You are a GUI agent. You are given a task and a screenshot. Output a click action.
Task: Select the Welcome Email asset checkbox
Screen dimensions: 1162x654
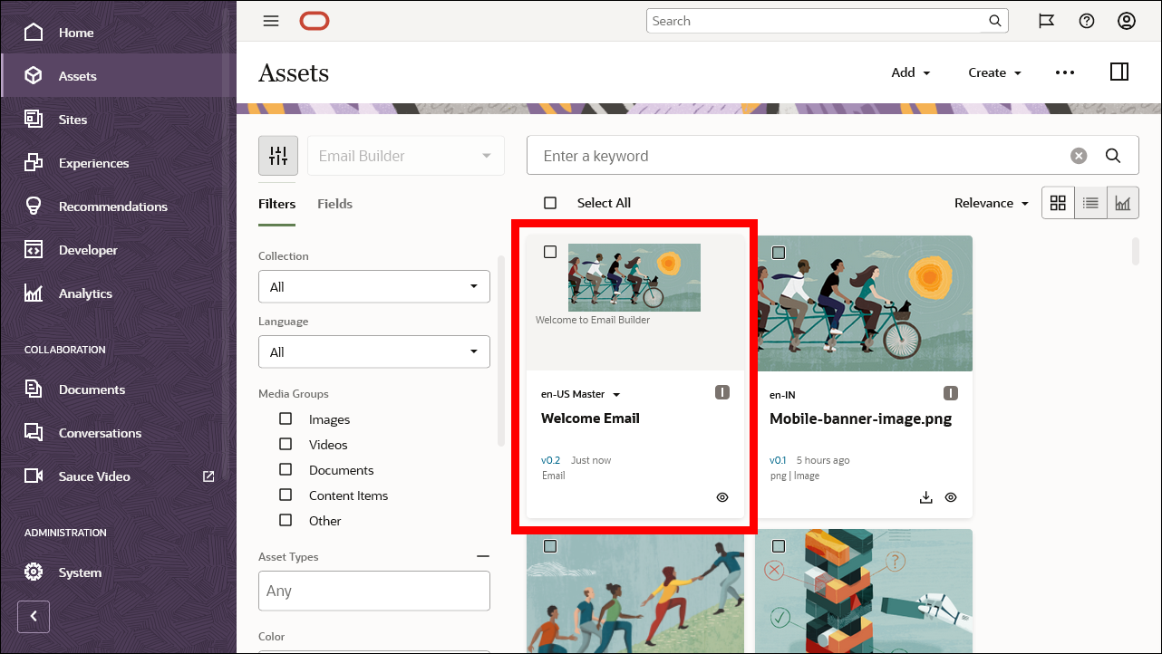click(550, 252)
